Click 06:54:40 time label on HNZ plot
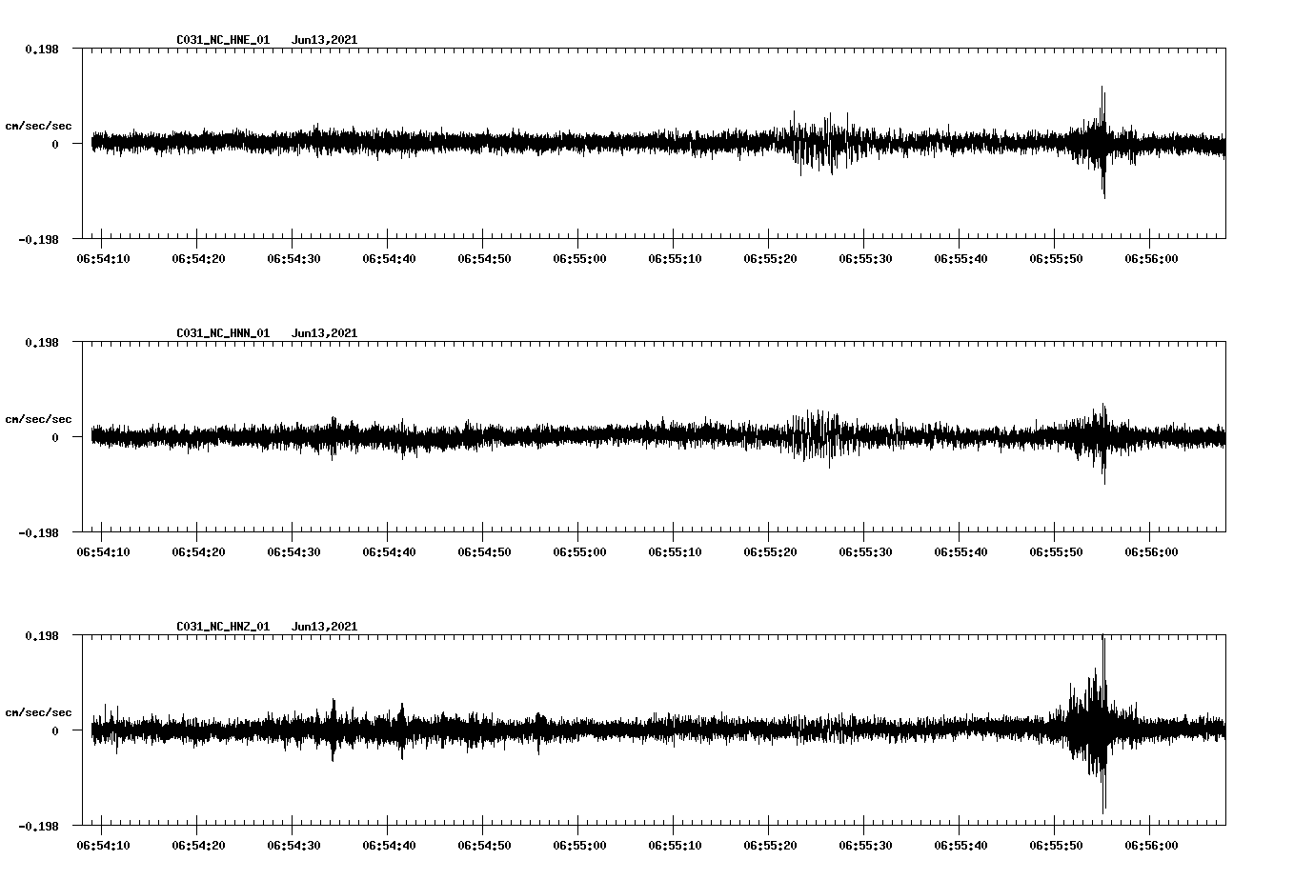 pyautogui.click(x=389, y=846)
